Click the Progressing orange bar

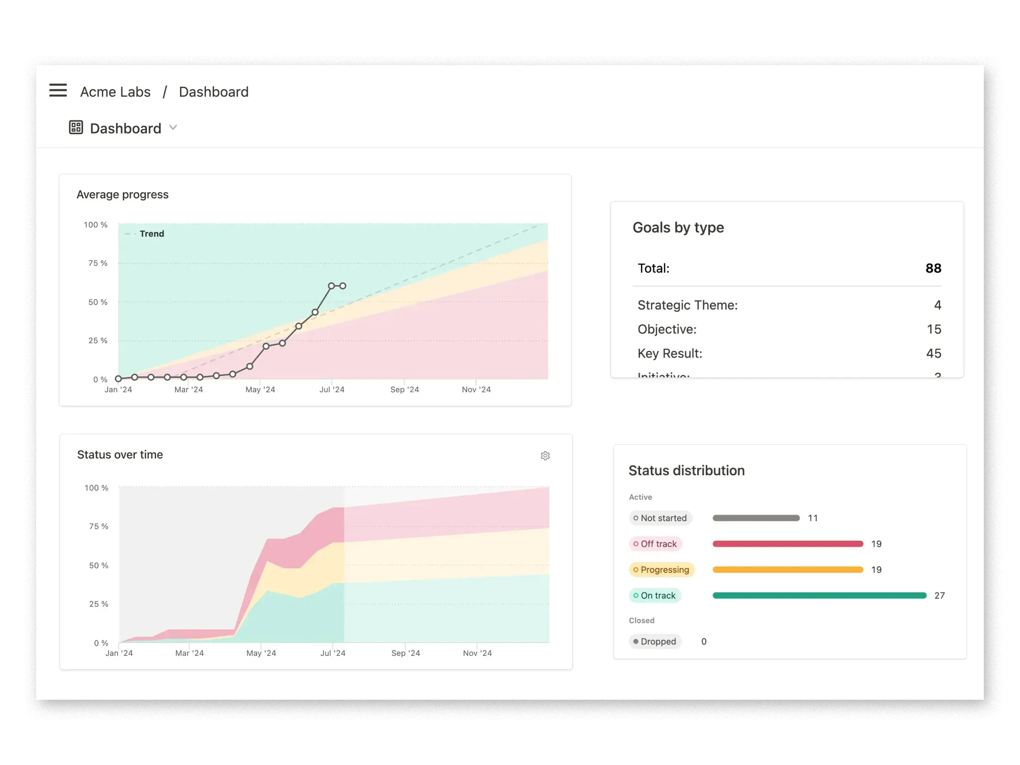787,570
